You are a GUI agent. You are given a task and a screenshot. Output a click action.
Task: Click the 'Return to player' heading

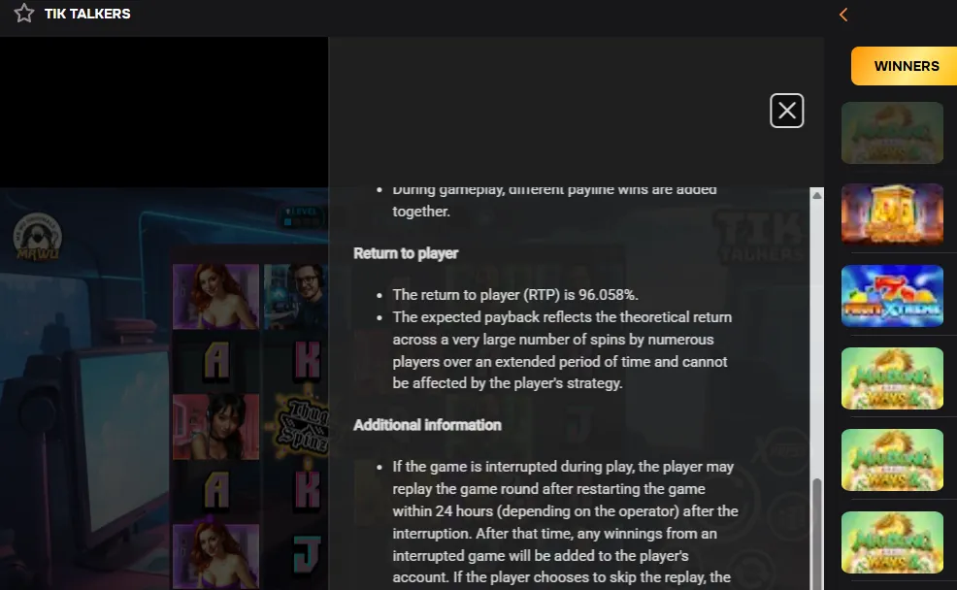pyautogui.click(x=406, y=253)
